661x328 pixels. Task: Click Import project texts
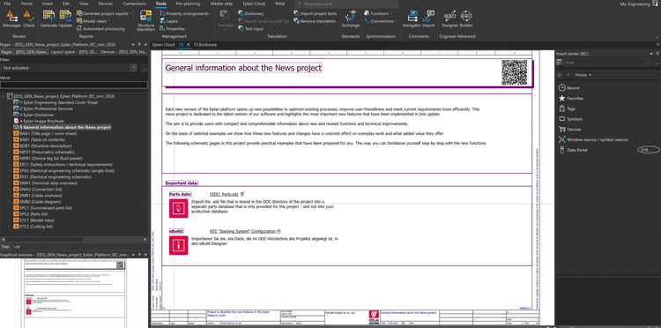point(315,13)
